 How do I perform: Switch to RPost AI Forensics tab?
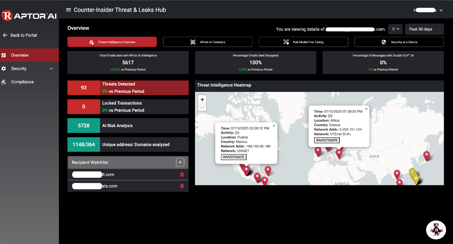click(x=208, y=42)
